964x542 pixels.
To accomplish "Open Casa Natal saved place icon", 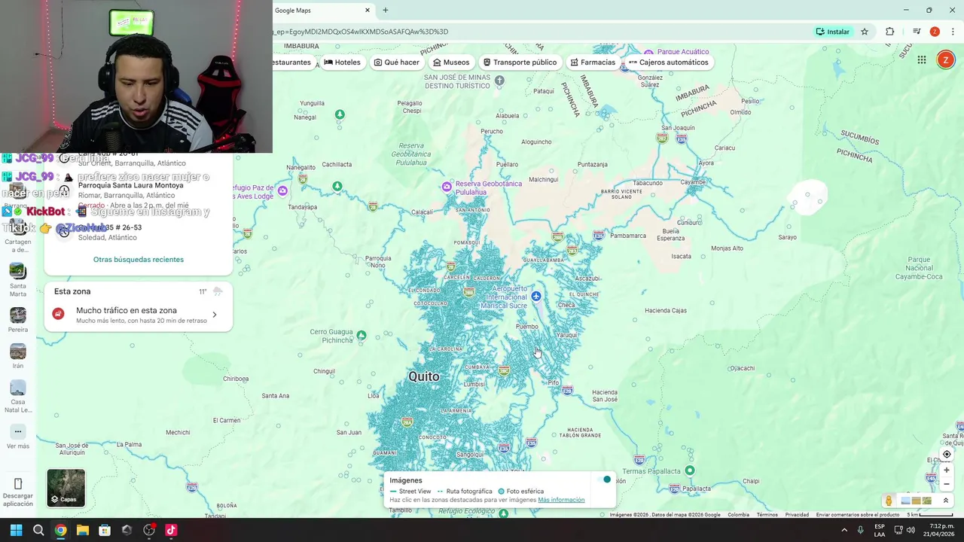I will (x=17, y=387).
